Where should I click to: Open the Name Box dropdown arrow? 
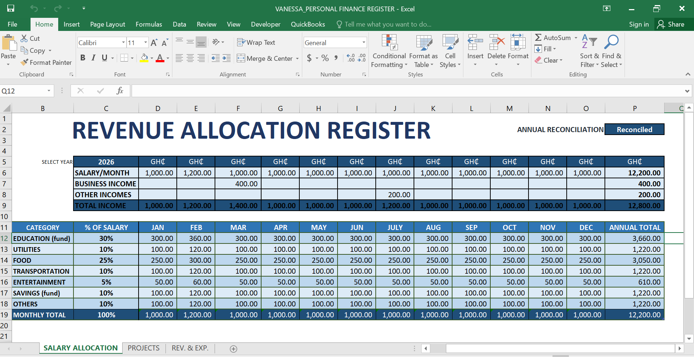(x=49, y=91)
